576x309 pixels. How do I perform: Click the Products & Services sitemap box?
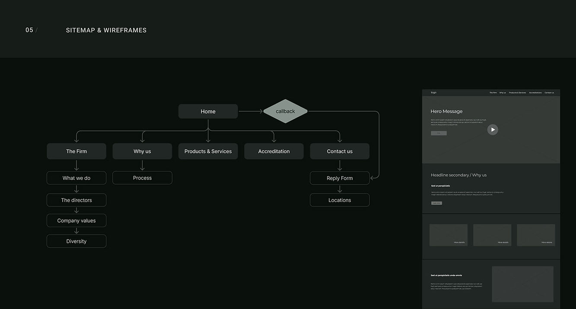pos(208,151)
